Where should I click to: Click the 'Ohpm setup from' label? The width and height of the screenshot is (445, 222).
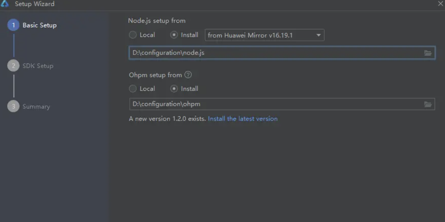coord(155,75)
